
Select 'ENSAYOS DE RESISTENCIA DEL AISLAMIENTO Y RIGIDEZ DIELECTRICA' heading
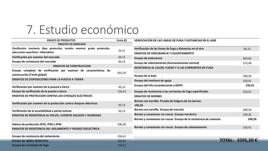click(x=56, y=129)
